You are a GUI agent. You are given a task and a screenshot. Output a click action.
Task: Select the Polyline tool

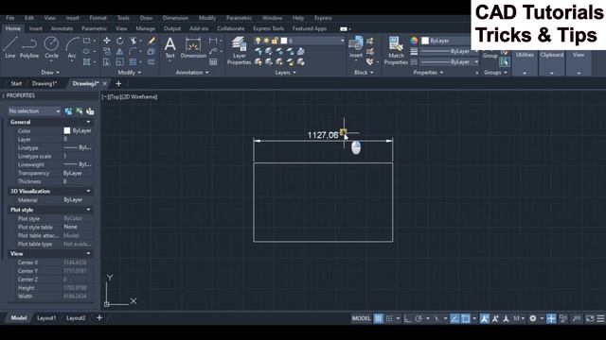pyautogui.click(x=29, y=47)
